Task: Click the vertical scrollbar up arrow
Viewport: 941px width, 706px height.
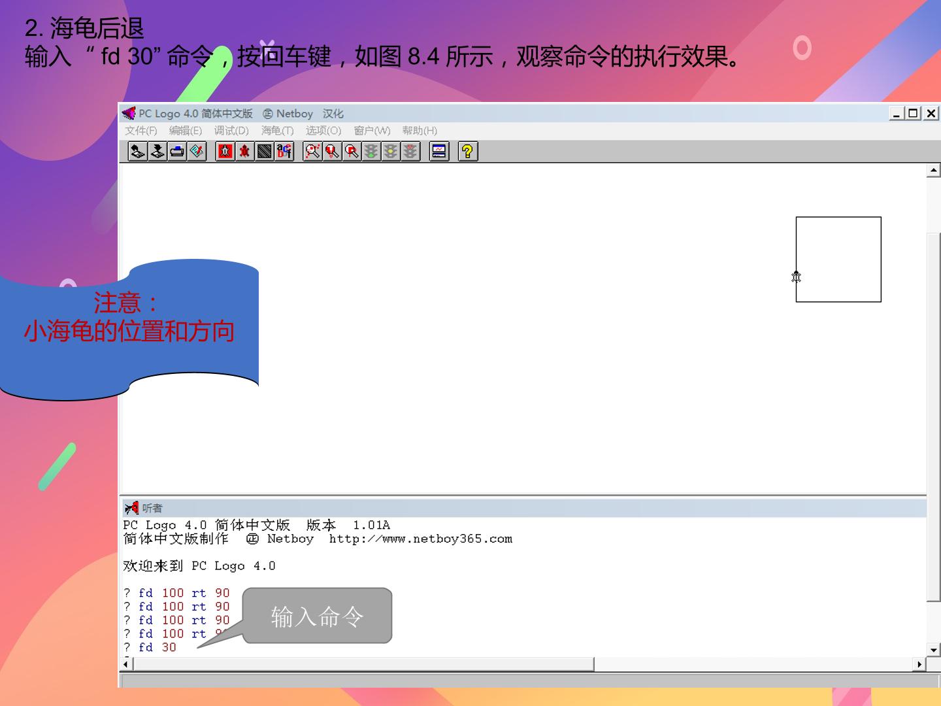Action: tap(934, 171)
